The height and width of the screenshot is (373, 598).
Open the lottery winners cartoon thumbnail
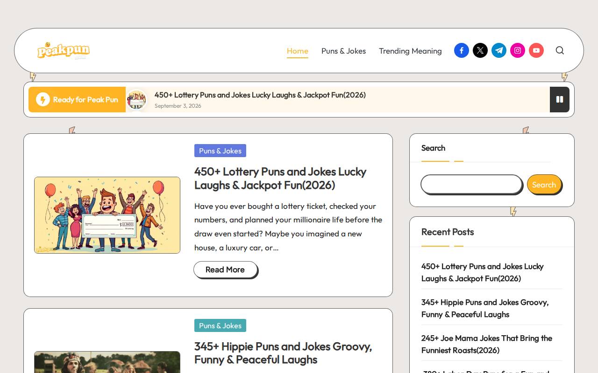click(107, 215)
